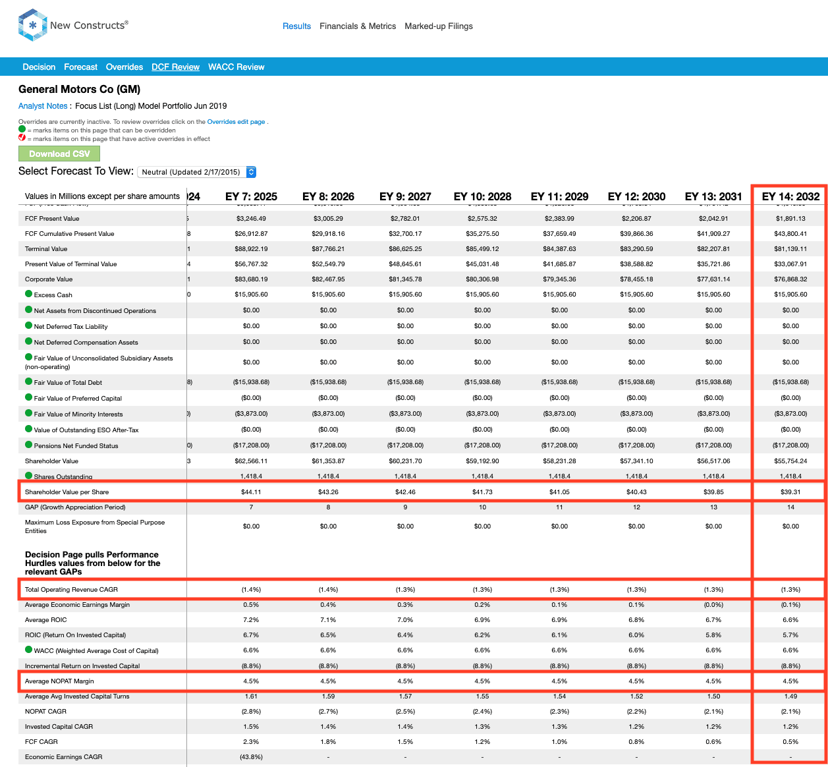This screenshot has height=767, width=828.
Task: Click green marker for Fair Value of Minority Interests
Action: point(29,413)
